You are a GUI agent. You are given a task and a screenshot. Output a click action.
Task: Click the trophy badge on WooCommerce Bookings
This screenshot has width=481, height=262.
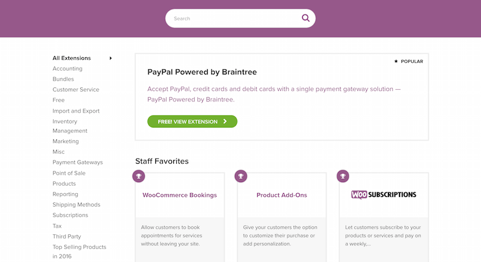(x=139, y=177)
